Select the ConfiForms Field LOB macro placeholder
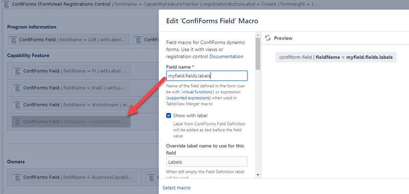This screenshot has height=194, width=409. (x=69, y=40)
